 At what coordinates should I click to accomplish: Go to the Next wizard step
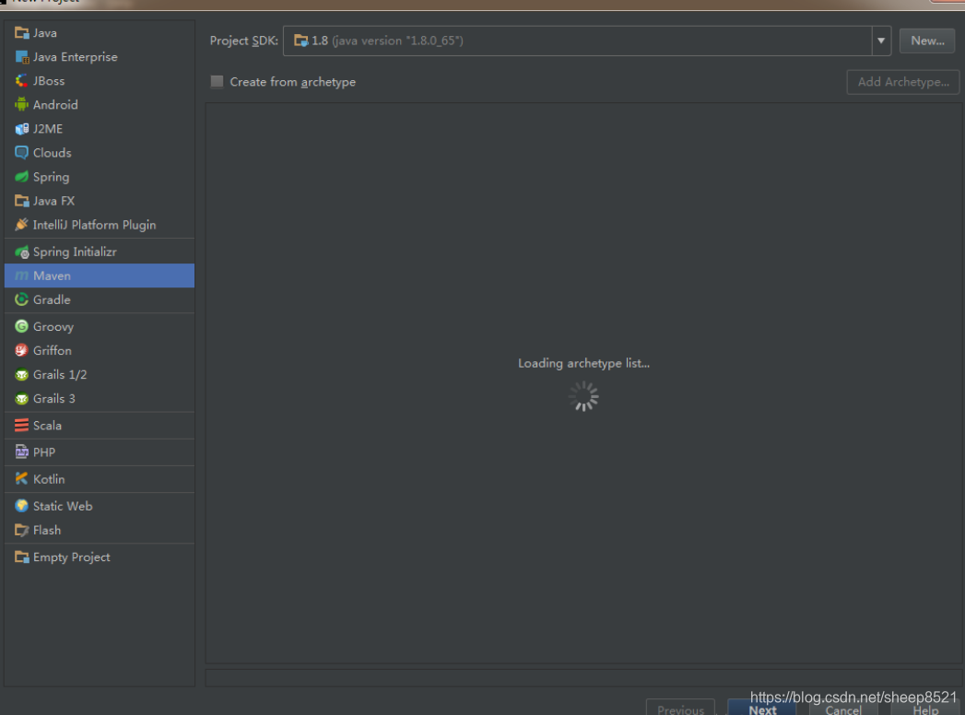pos(762,709)
